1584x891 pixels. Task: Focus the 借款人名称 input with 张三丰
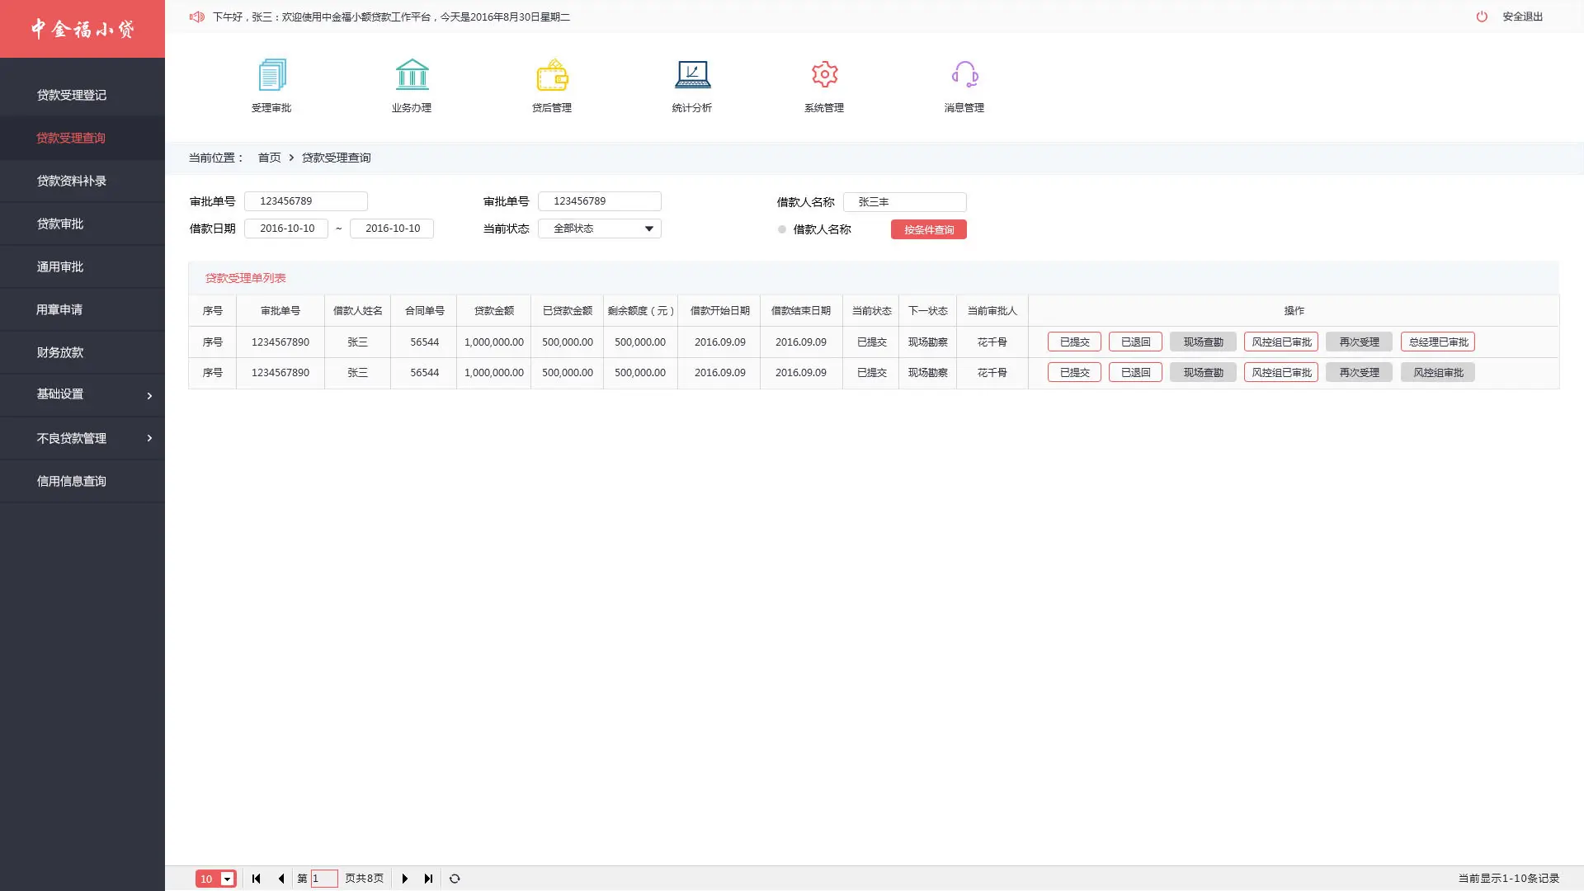(905, 202)
